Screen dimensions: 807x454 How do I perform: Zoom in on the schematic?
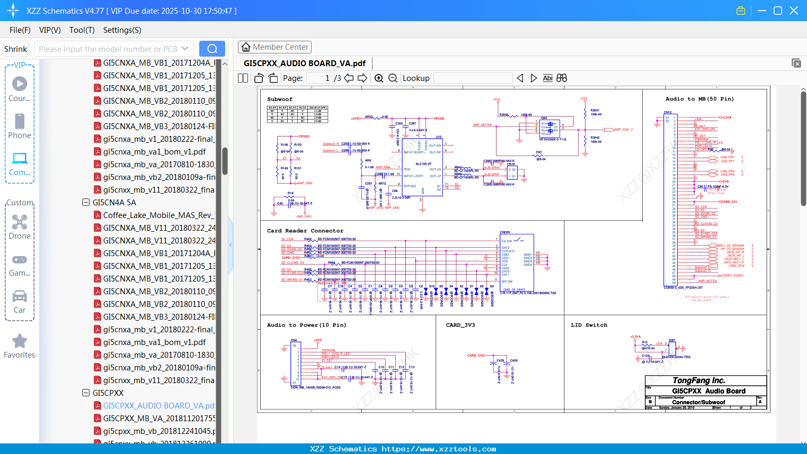[379, 78]
